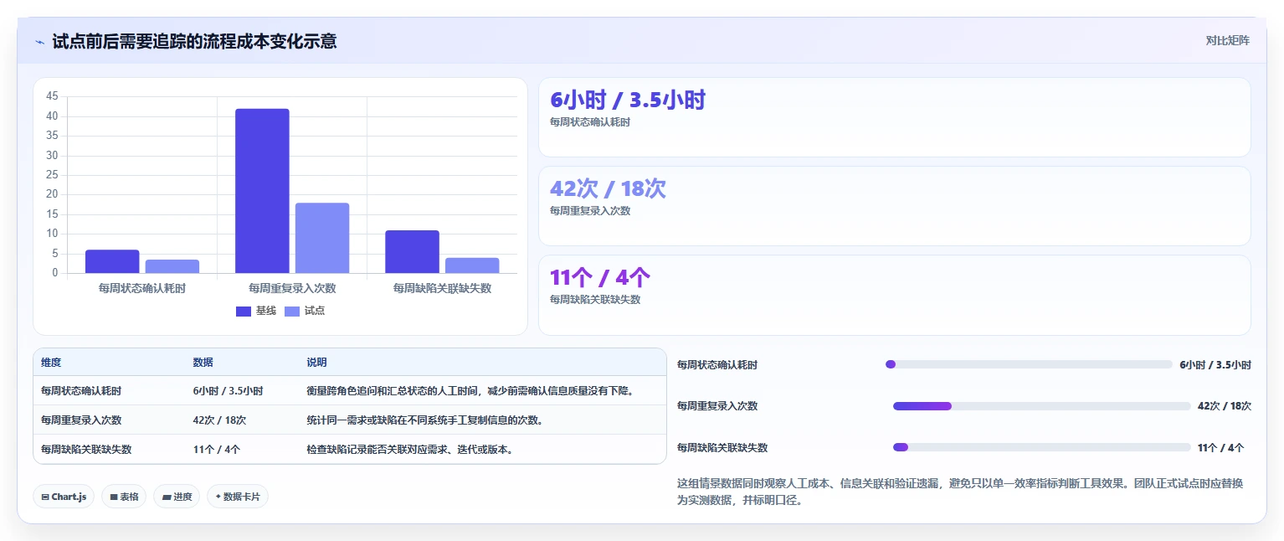Click table cell 42次 / 18次
This screenshot has height=541, width=1284.
click(x=219, y=420)
